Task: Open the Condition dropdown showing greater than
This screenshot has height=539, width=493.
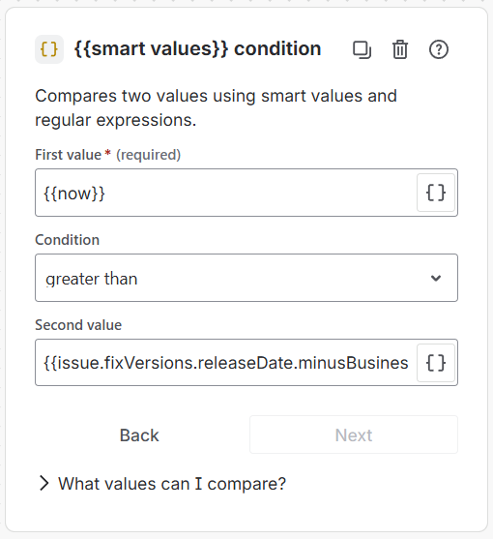Action: [x=246, y=278]
